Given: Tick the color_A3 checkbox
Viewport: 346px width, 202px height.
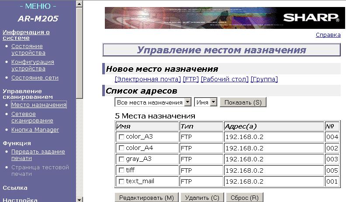Looking at the screenshot, I should tap(121, 137).
